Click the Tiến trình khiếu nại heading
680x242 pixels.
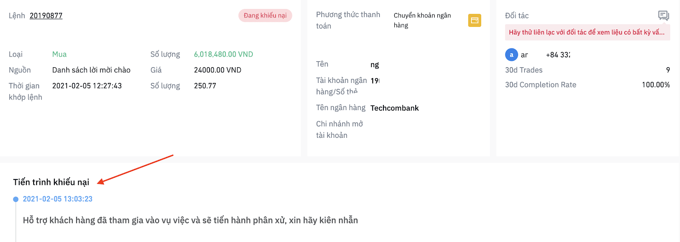click(51, 182)
